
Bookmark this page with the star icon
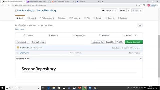140,5
